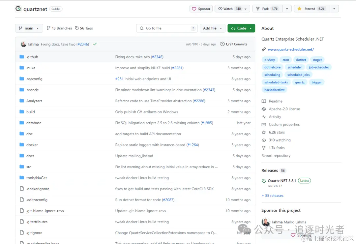Viewport: 356px width, 244px height.
Task: Open the Report repository link
Action: tap(276, 156)
